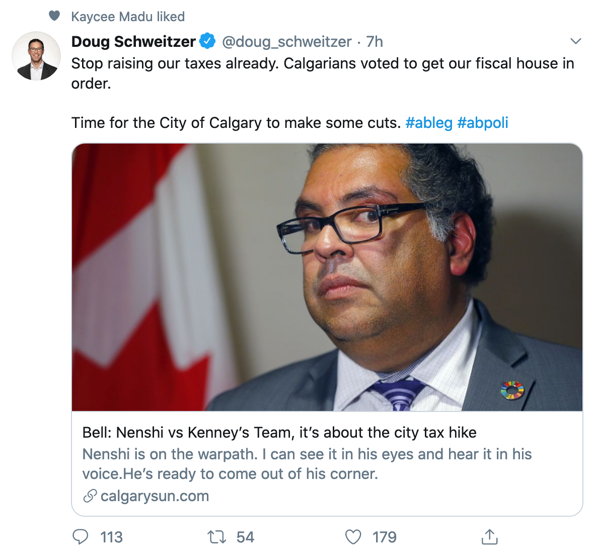The width and height of the screenshot is (596, 556).
Task: Open the tweet options chevron menu
Action: tap(576, 41)
